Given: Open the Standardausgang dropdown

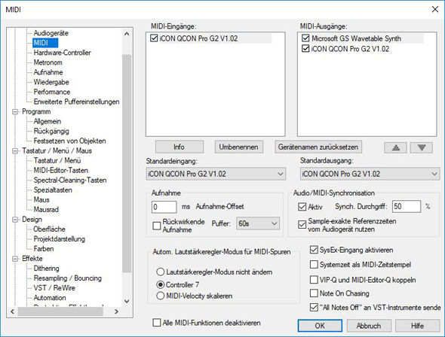Looking at the screenshot, I should click(370, 174).
